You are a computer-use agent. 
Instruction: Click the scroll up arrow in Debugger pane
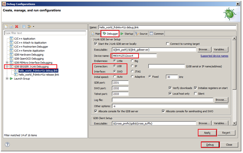pos(234,38)
